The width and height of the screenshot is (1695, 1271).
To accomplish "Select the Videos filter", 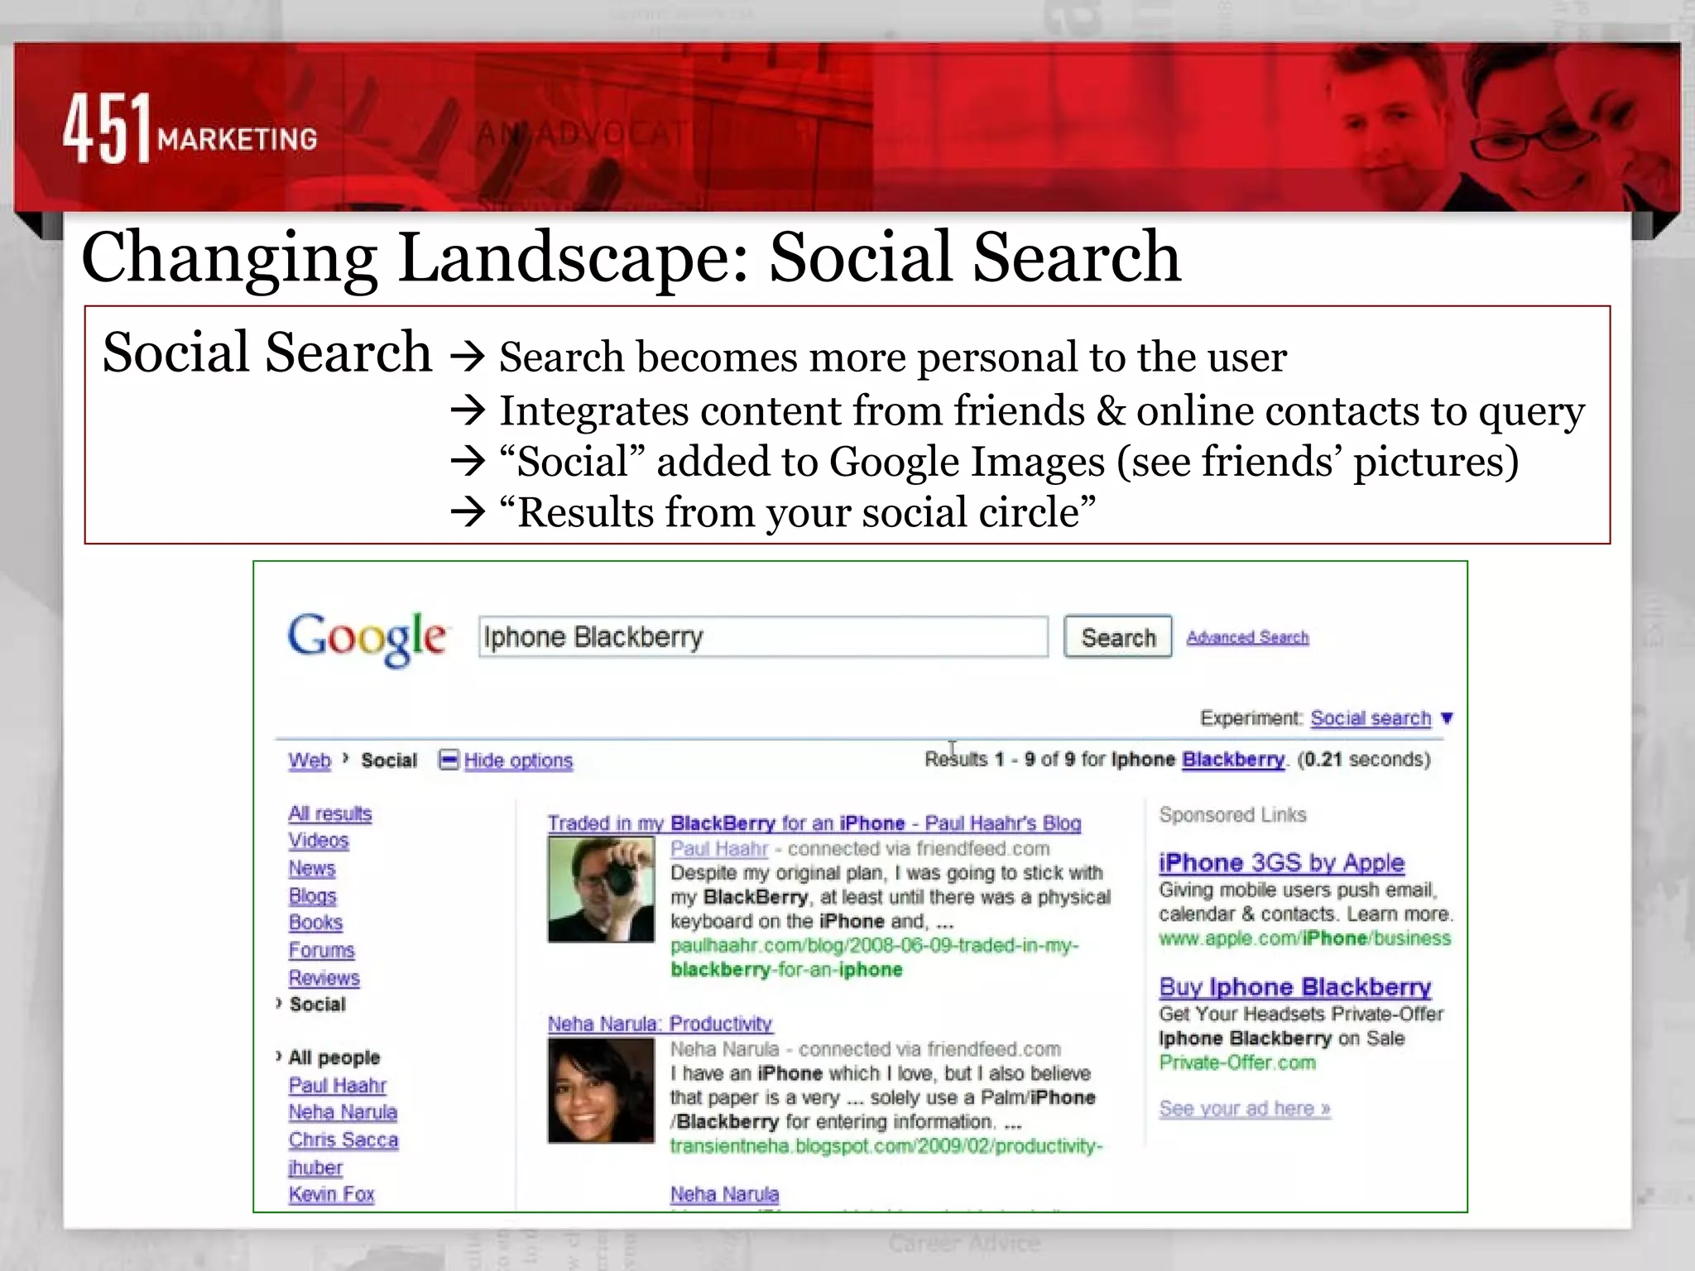I will point(319,841).
